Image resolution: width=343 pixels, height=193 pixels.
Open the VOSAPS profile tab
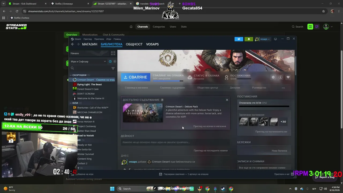[152, 44]
